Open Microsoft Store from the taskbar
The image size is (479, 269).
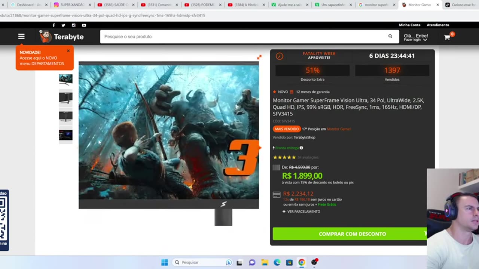[x=289, y=262]
